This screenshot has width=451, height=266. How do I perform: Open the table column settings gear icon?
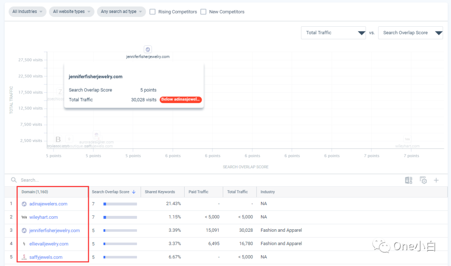[x=423, y=180]
